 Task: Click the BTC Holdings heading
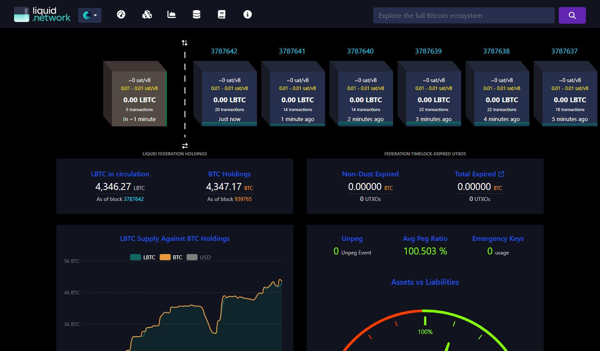click(229, 174)
